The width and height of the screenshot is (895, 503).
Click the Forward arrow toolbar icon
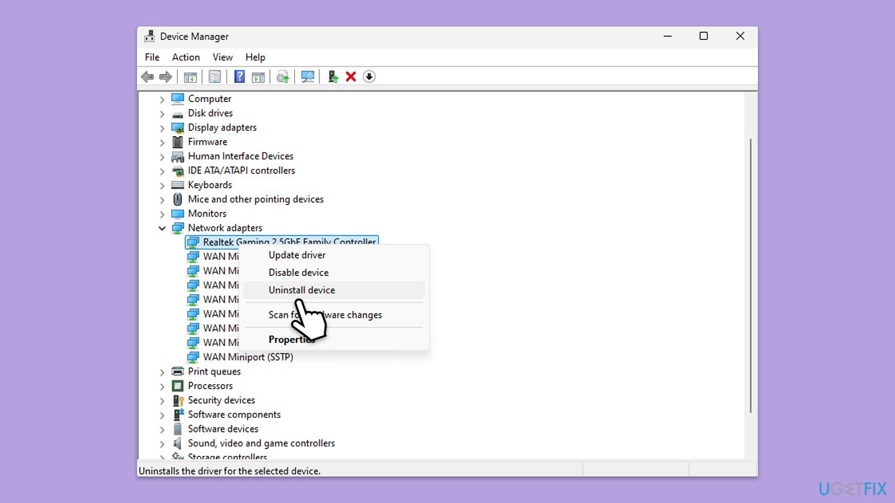point(165,77)
